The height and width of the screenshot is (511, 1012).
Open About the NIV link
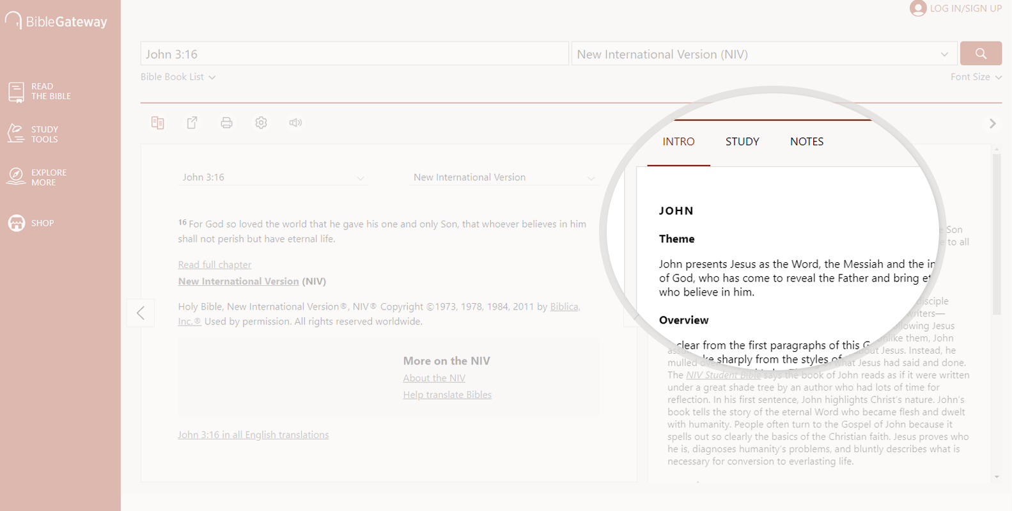point(434,378)
